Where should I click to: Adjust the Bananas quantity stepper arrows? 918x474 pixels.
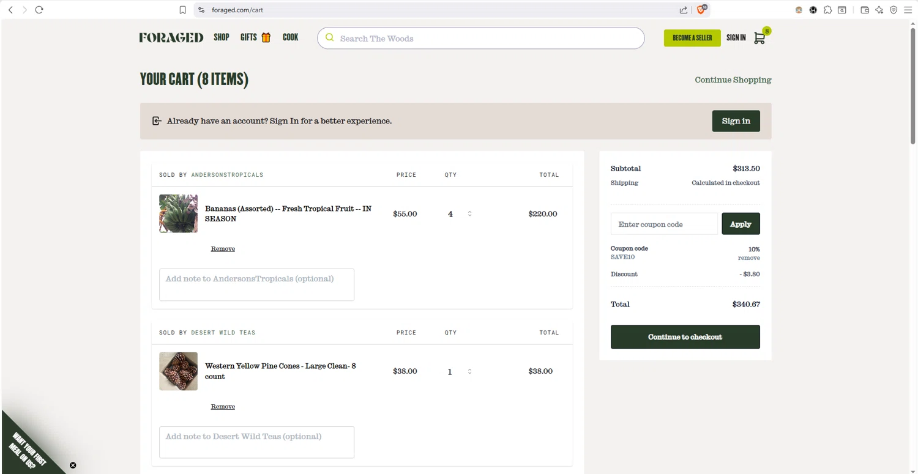point(469,213)
